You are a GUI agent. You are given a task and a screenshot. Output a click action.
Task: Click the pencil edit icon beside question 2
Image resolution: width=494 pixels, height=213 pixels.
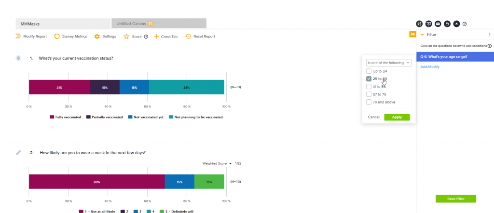tap(18, 152)
